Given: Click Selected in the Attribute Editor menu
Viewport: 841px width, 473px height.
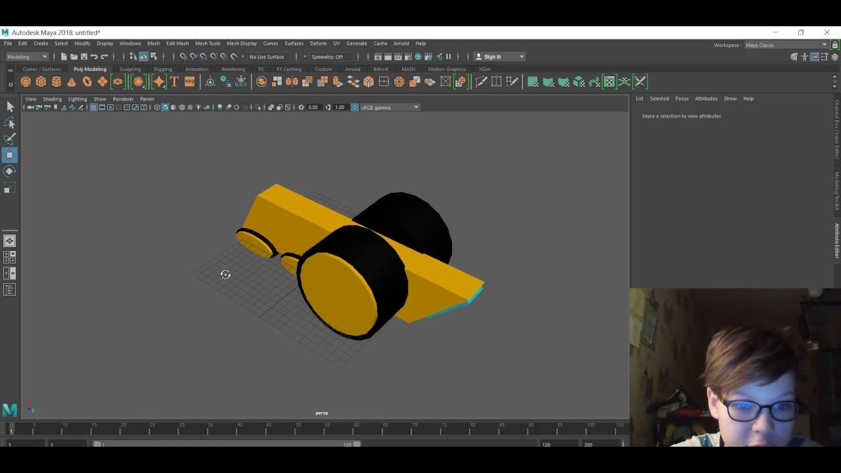Looking at the screenshot, I should [659, 99].
